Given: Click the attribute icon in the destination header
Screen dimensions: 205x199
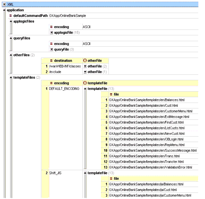Looking at the screenshot, I should coord(51,61).
